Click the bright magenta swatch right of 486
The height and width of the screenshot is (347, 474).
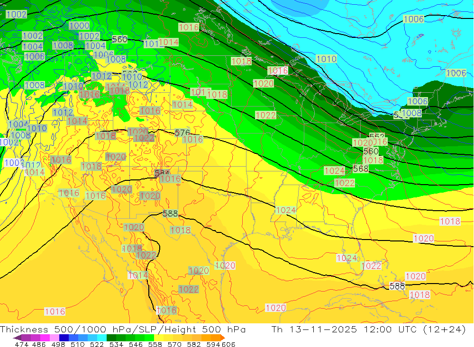(45, 338)
